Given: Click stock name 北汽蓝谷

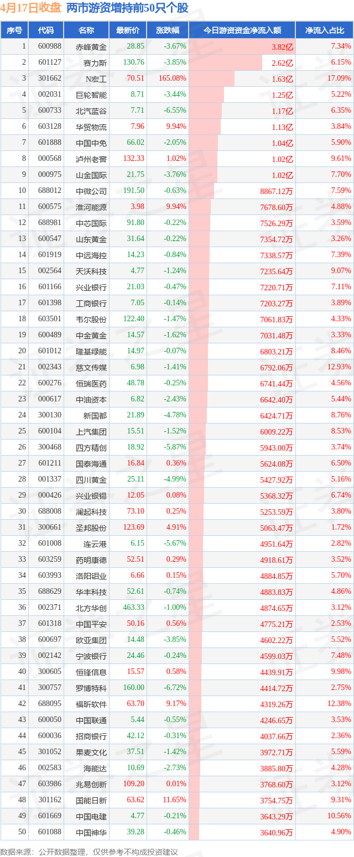Looking at the screenshot, I should tap(91, 111).
